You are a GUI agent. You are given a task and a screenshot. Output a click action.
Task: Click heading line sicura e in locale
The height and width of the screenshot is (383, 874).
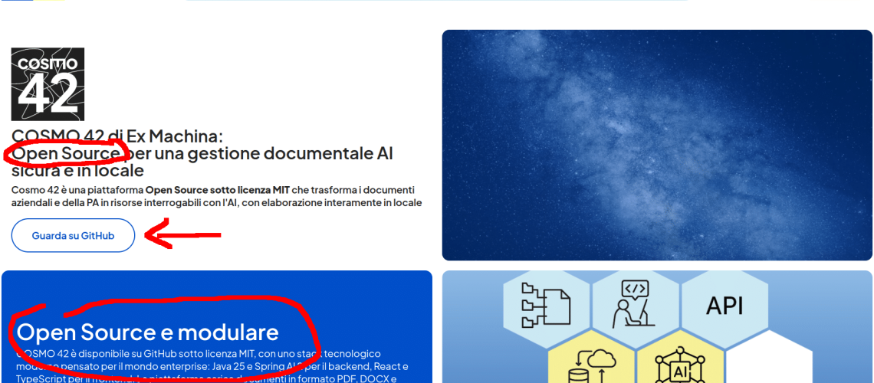pyautogui.click(x=77, y=170)
